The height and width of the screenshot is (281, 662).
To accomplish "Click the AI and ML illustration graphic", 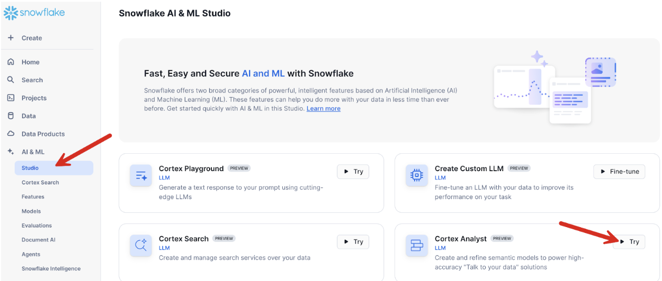I will tap(554, 87).
